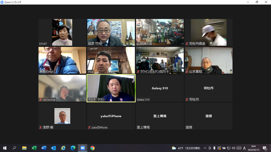Click the battery status tray icon
271x152 pixels.
(x=224, y=148)
